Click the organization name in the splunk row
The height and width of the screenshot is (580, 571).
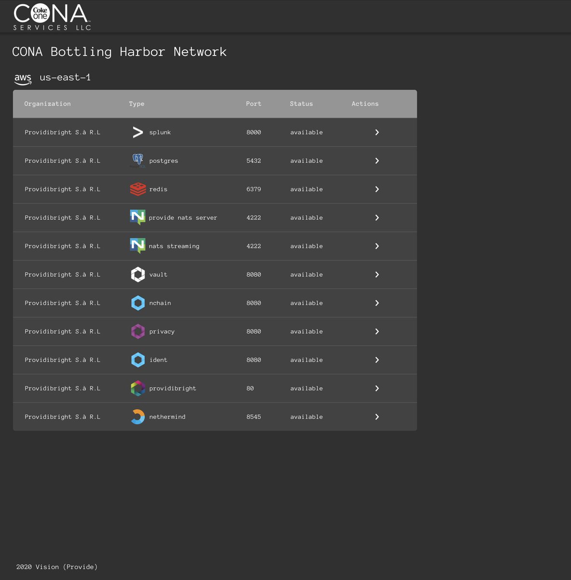[x=62, y=132]
